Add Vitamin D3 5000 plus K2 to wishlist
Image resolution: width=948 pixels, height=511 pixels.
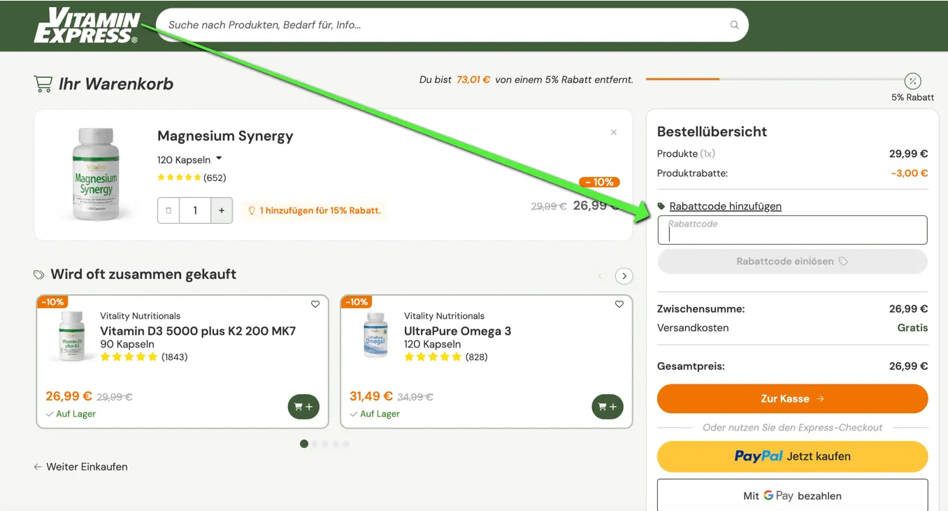point(315,304)
